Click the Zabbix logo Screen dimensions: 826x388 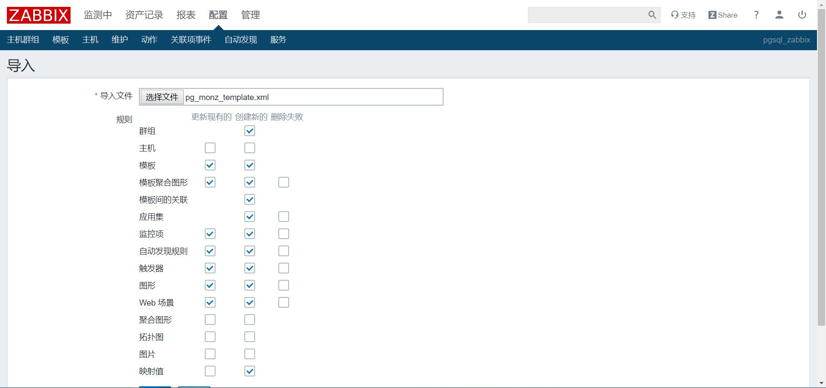39,15
